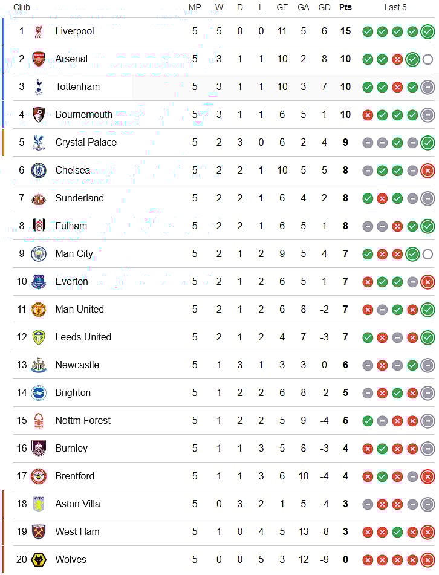Select the Sunderland table row name
This screenshot has width=439, height=575.
(79, 198)
